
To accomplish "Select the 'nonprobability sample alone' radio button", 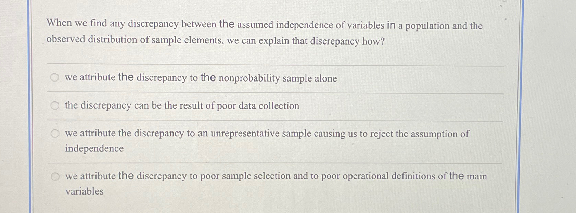I will (55, 78).
